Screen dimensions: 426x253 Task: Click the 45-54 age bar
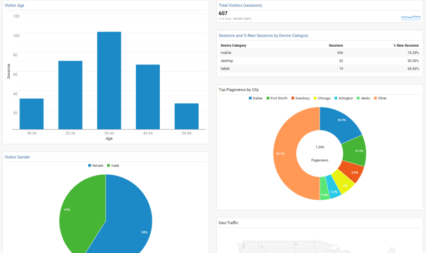tap(148, 97)
